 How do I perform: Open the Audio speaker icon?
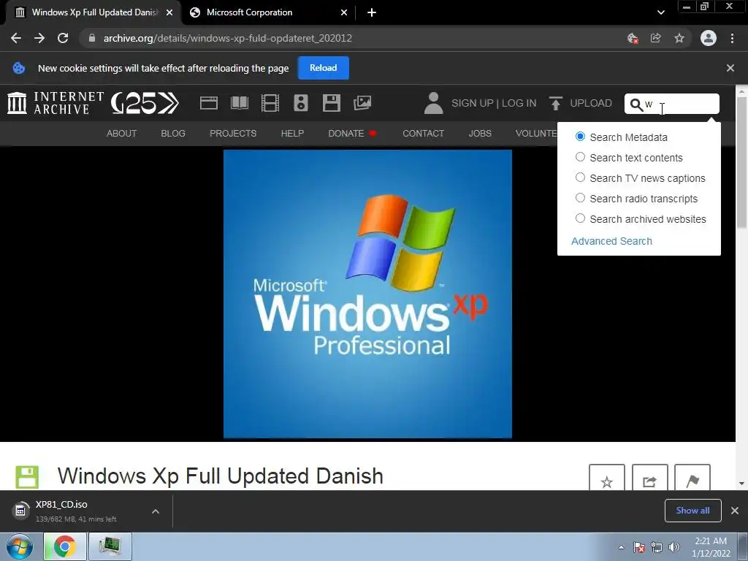tap(300, 103)
